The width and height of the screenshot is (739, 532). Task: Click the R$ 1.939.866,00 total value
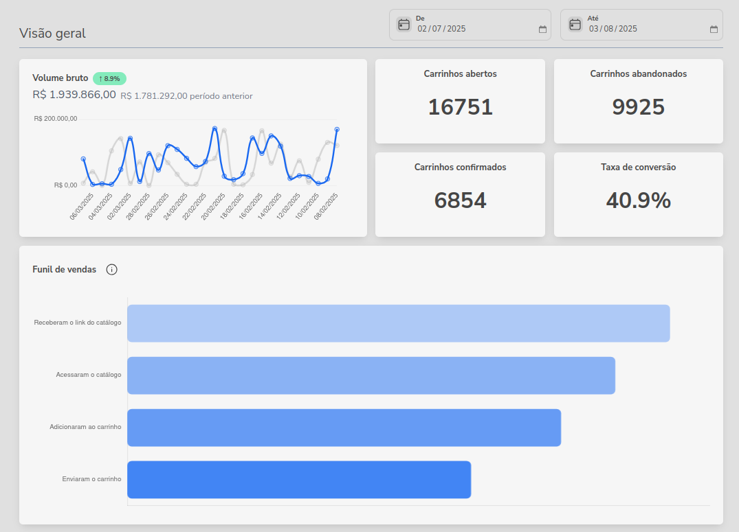click(74, 95)
